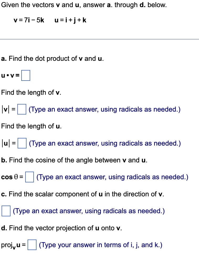199x279 pixels.
Task: Click the horizontal divider line
Action: [x=99, y=40]
